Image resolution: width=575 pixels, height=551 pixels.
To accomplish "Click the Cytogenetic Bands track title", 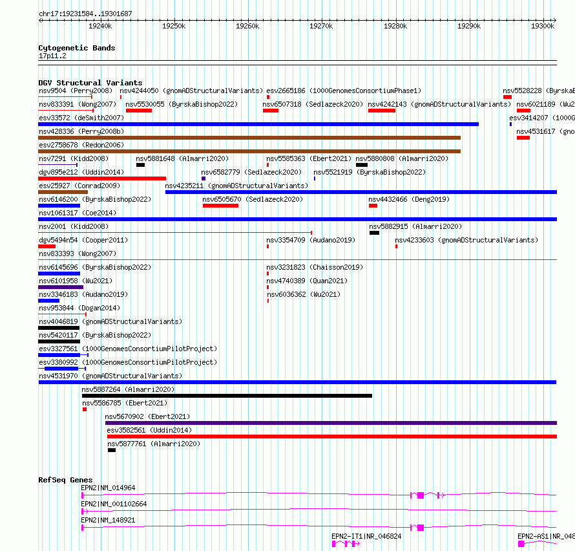I will [77, 48].
